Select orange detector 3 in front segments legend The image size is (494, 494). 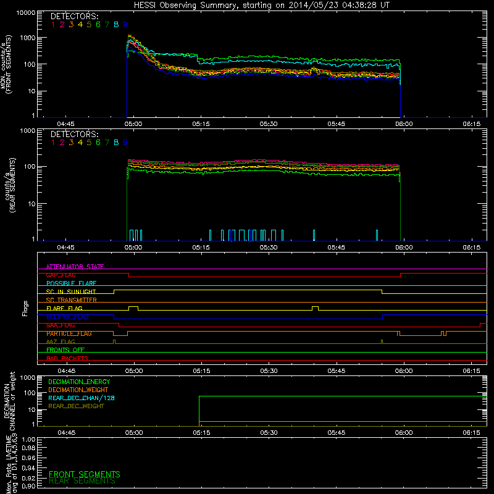click(x=71, y=25)
